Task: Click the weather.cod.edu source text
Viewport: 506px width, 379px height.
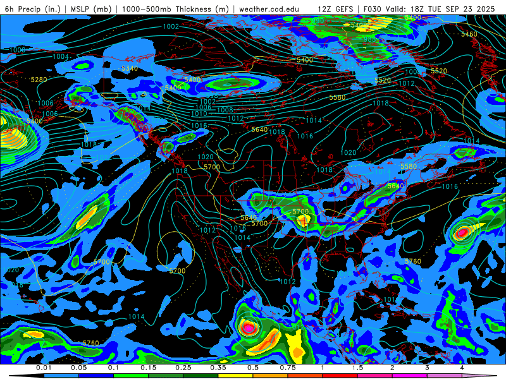Action: (269, 9)
